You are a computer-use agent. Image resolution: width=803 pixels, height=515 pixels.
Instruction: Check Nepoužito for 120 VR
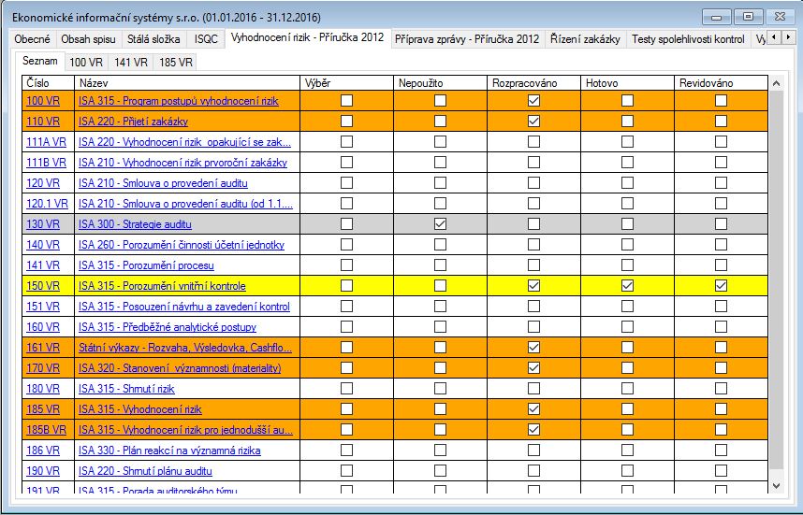click(x=440, y=182)
